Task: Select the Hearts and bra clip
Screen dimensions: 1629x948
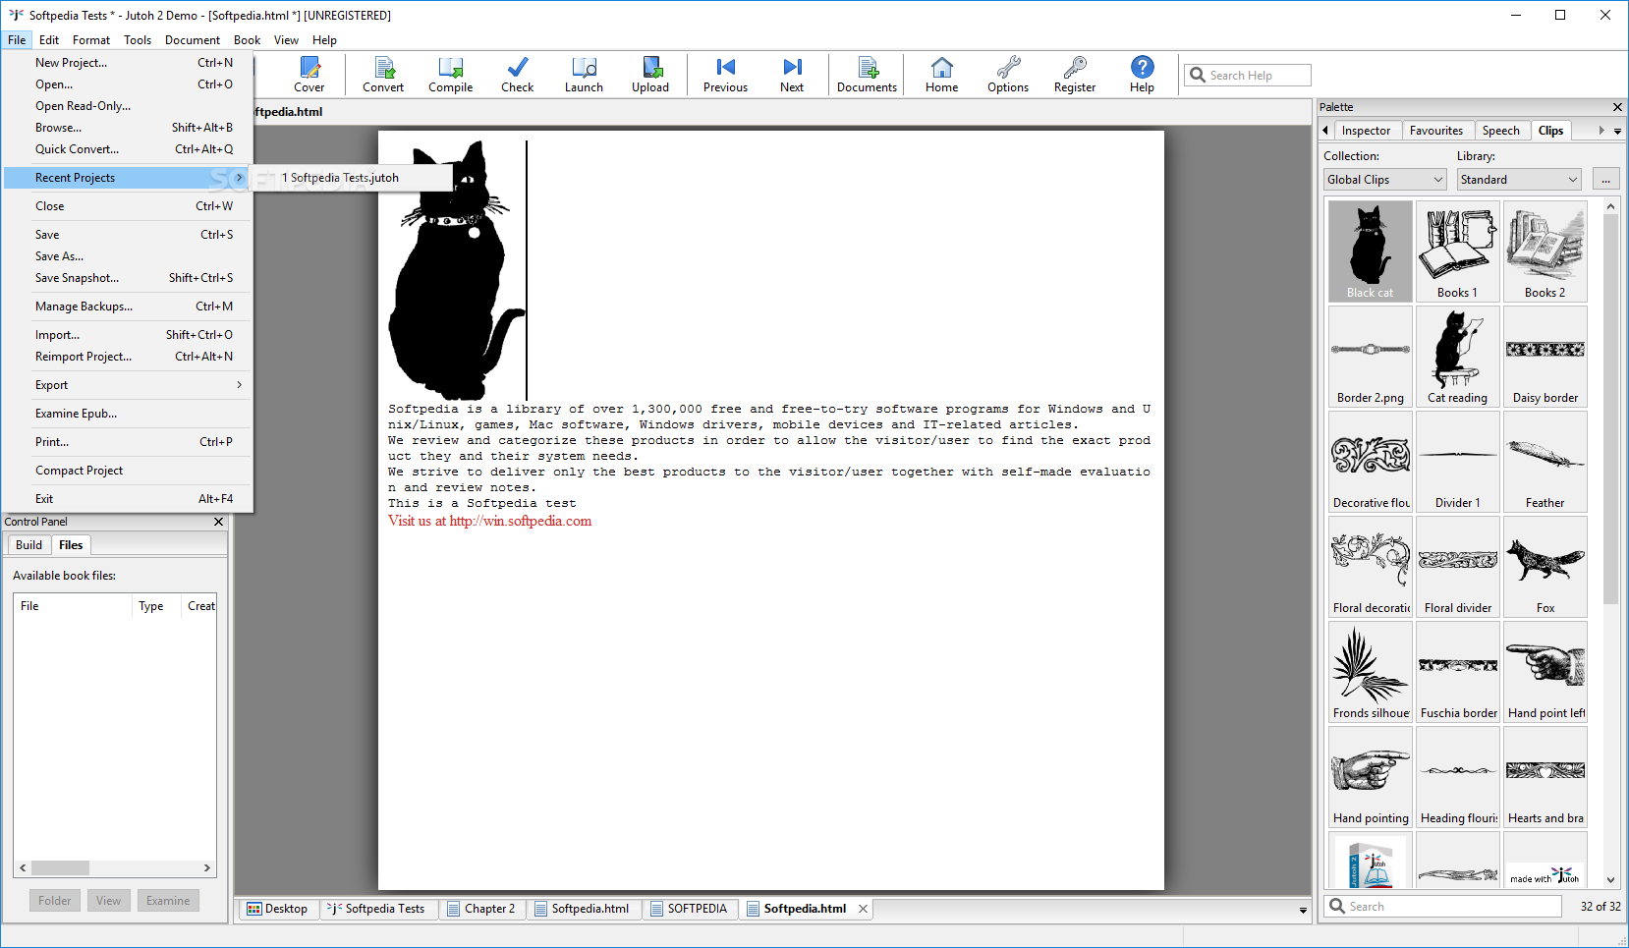Action: (x=1545, y=776)
